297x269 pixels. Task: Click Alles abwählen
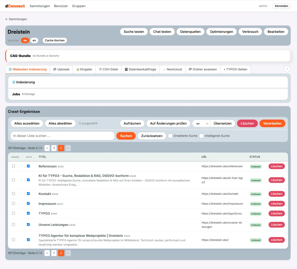pos(60,124)
